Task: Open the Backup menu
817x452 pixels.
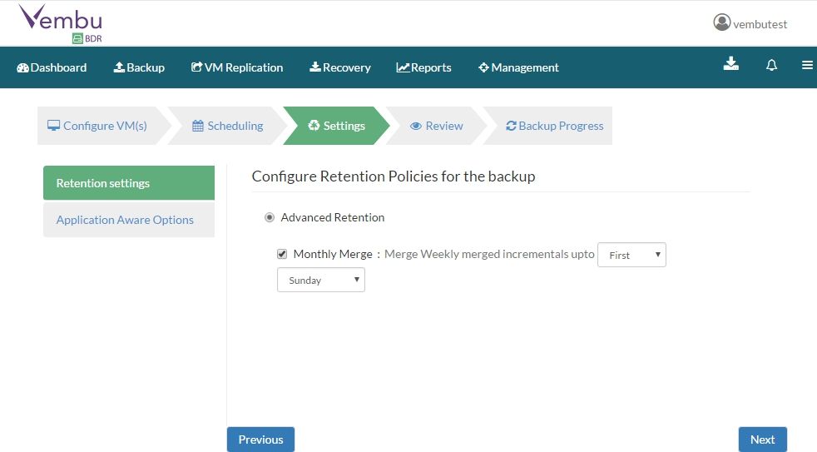Action: point(139,67)
